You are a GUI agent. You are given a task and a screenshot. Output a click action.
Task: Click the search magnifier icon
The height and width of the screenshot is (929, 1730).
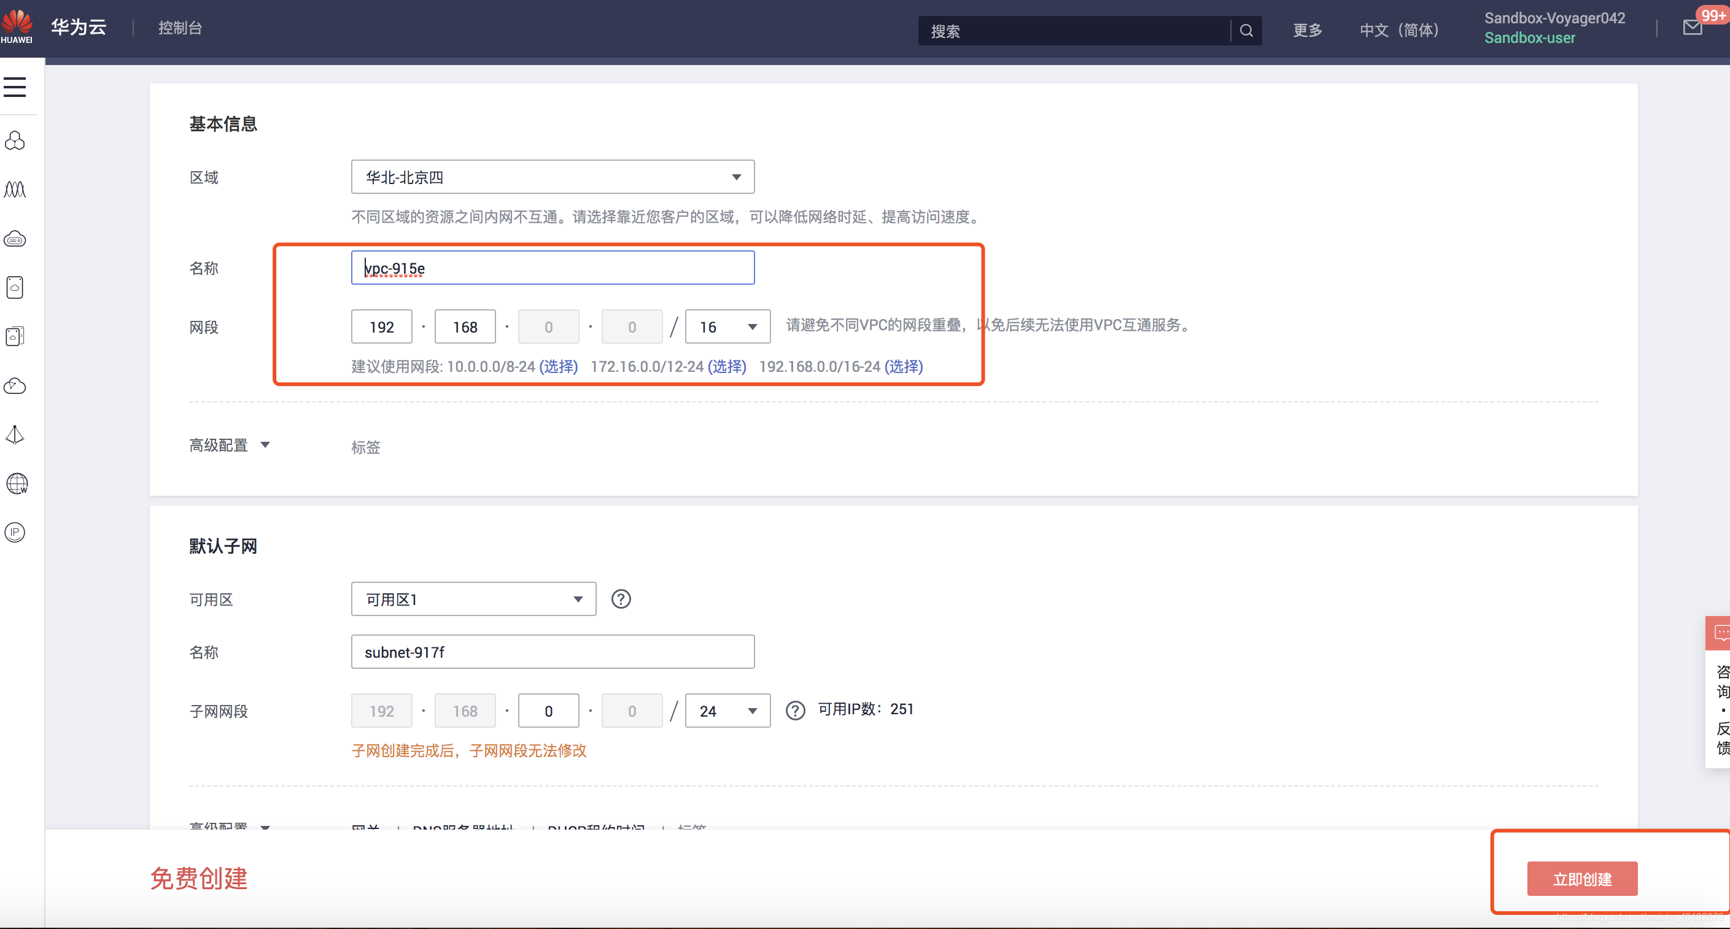[1246, 31]
